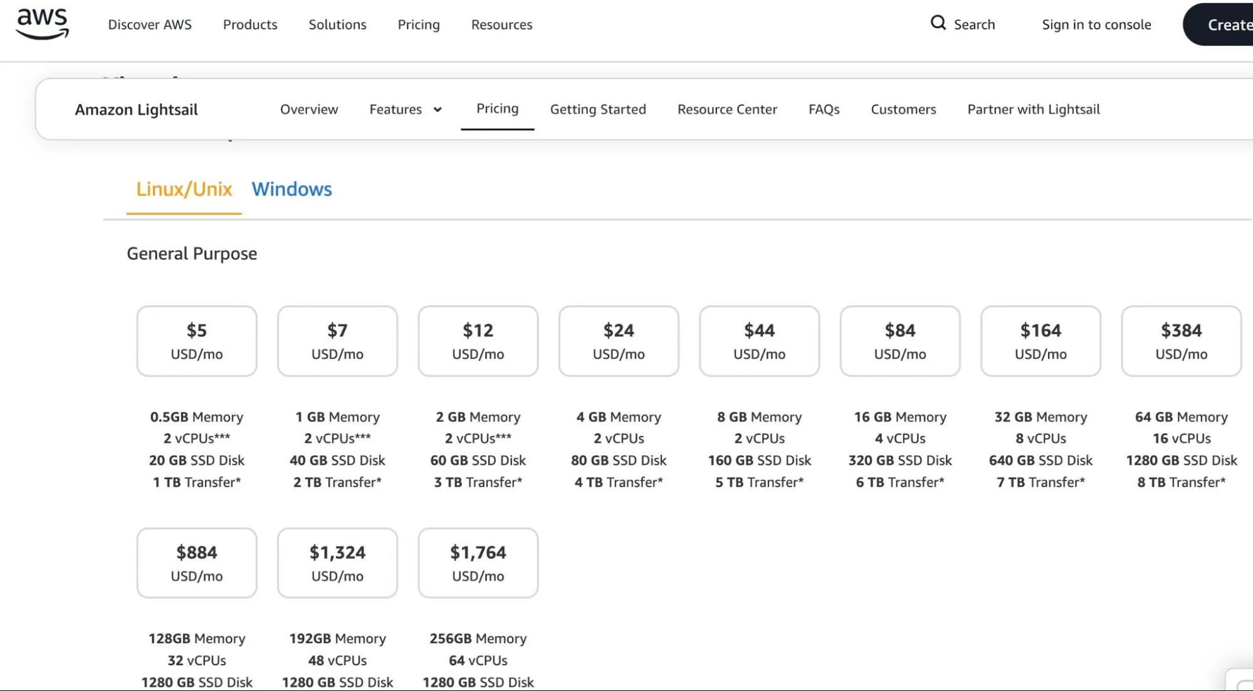This screenshot has height=691, width=1253.
Task: Open the FAQs section
Action: 824,109
